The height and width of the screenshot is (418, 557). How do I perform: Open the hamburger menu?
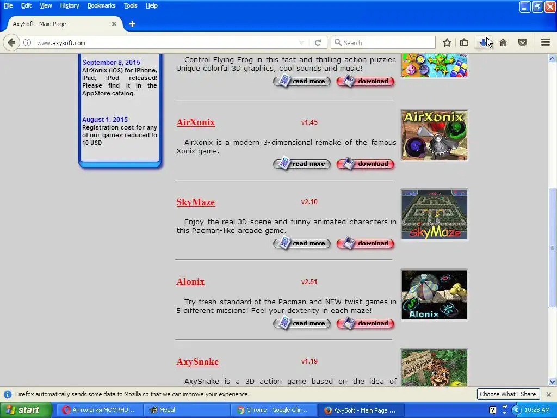(546, 42)
